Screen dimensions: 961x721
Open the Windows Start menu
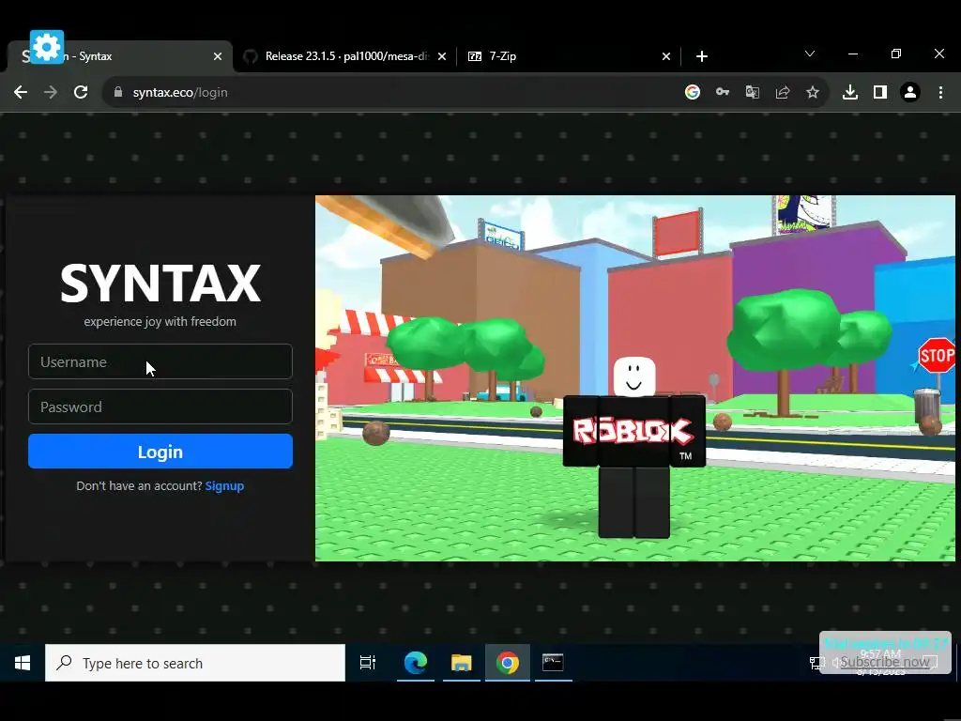tap(23, 663)
